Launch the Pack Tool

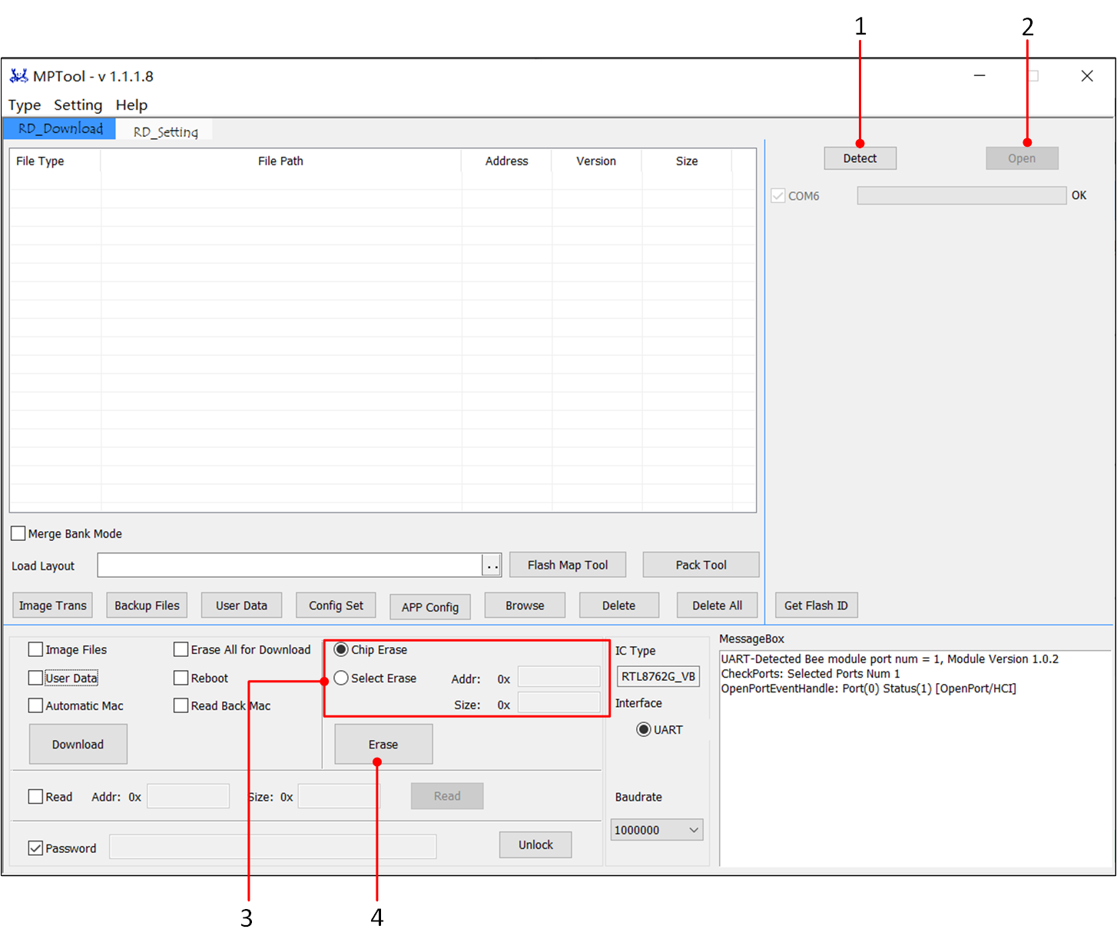tap(701, 565)
